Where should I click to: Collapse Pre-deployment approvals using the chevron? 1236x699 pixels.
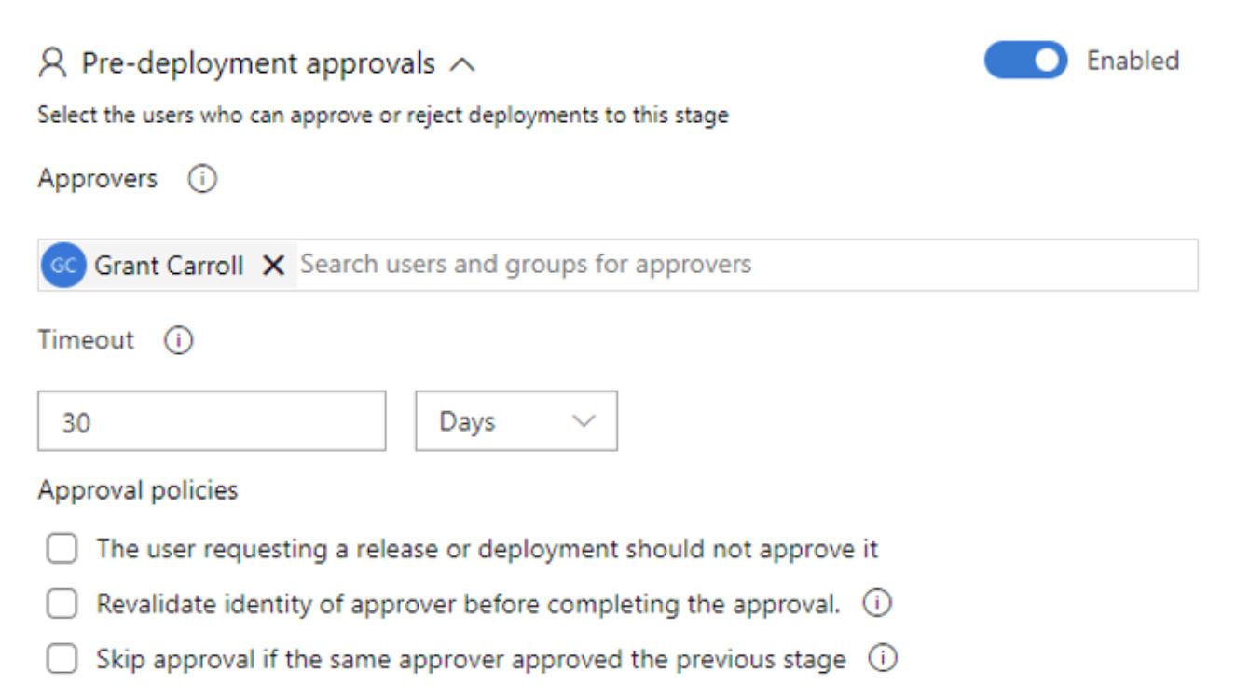[x=462, y=65]
